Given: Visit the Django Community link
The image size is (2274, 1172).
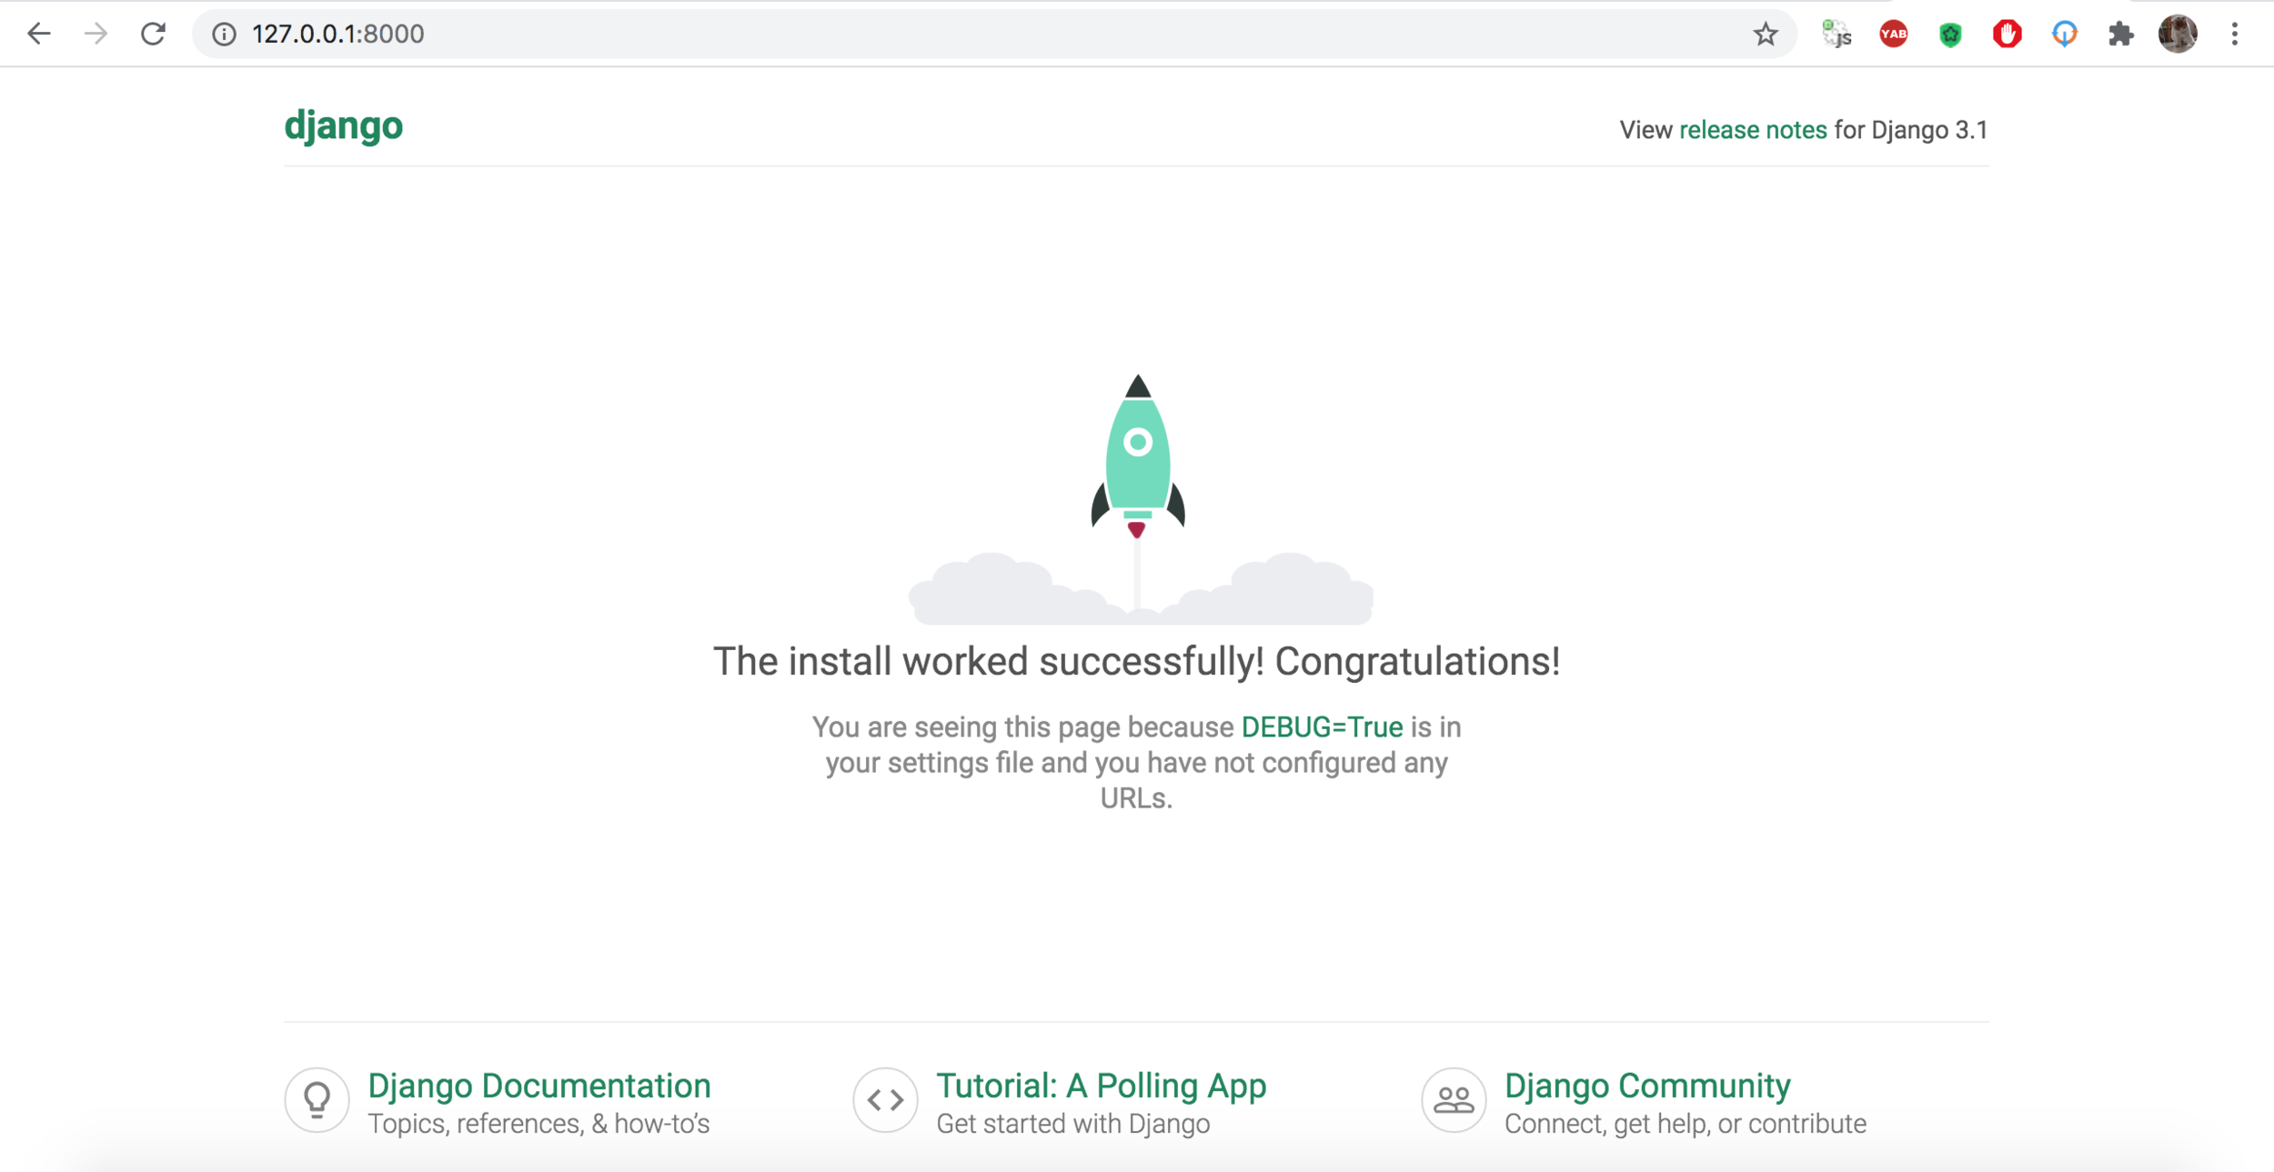Looking at the screenshot, I should tap(1646, 1086).
